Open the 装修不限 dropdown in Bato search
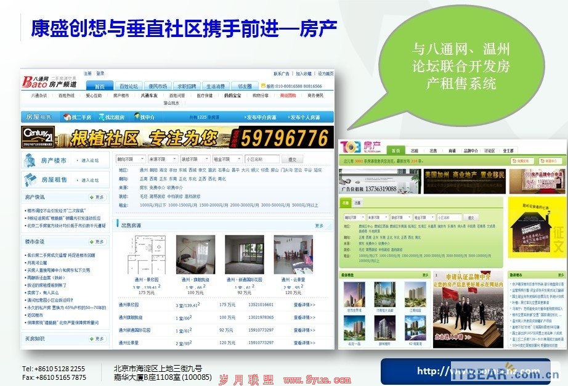The width and height of the screenshot is (568, 386). point(195,159)
